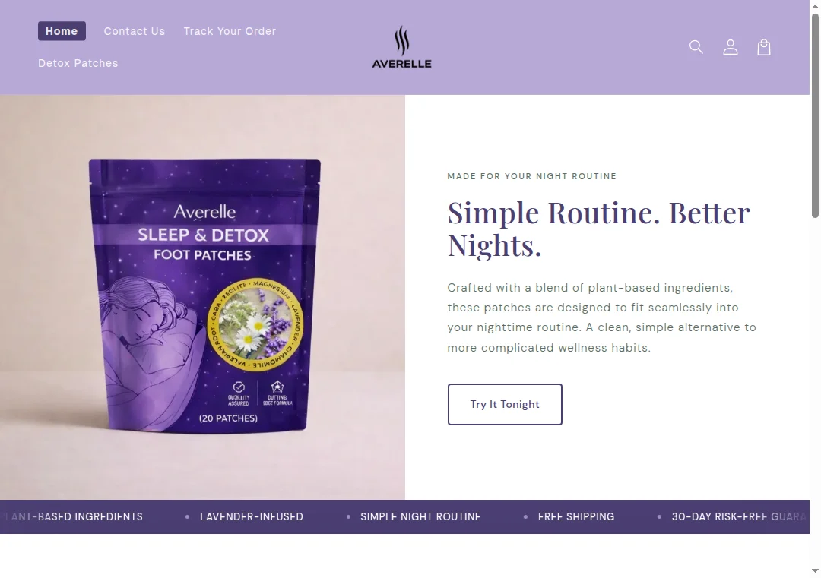Click the page vertical scrollbar thumb
The width and height of the screenshot is (821, 578).
[815, 115]
